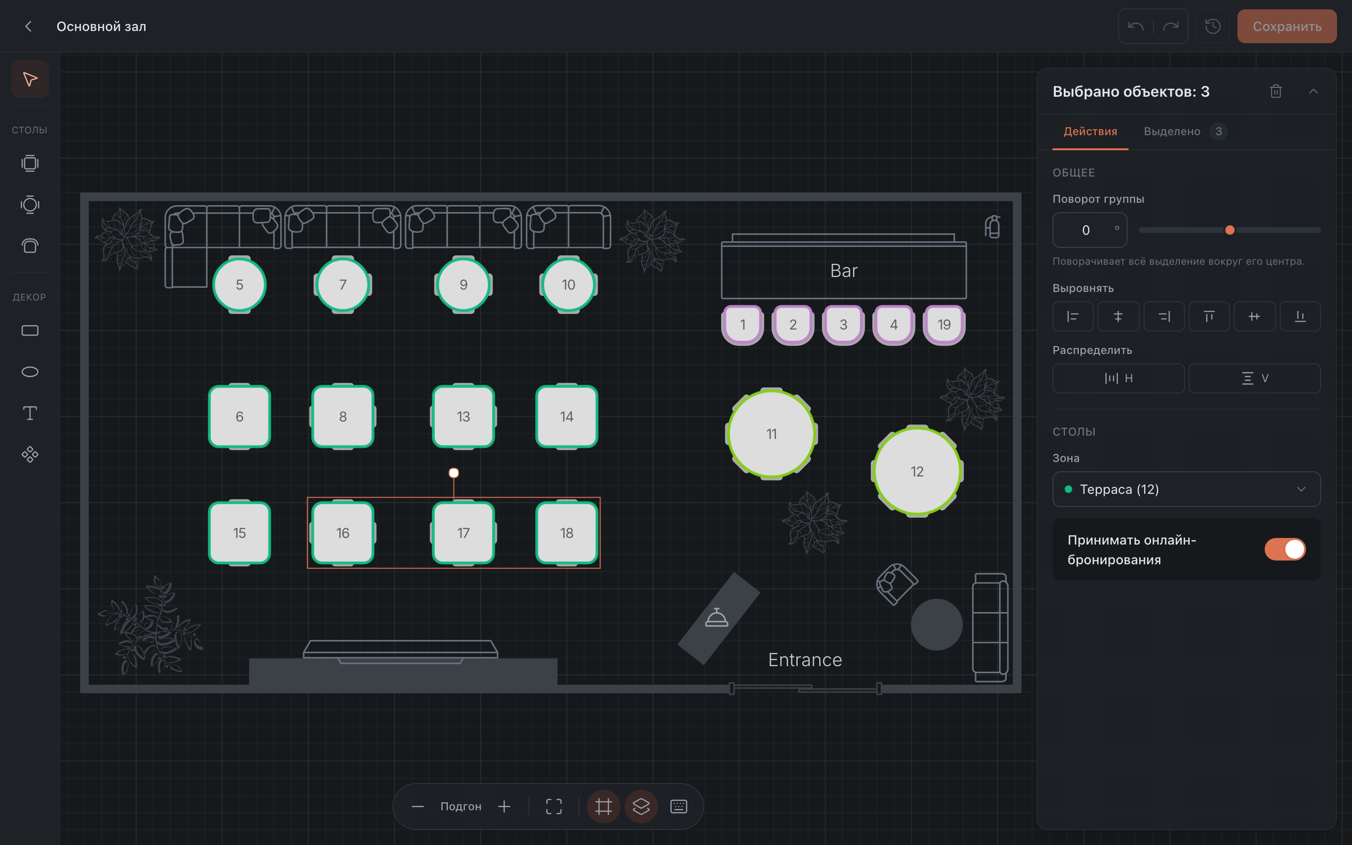This screenshot has width=1352, height=845.
Task: Open the Действия tab
Action: (1091, 131)
